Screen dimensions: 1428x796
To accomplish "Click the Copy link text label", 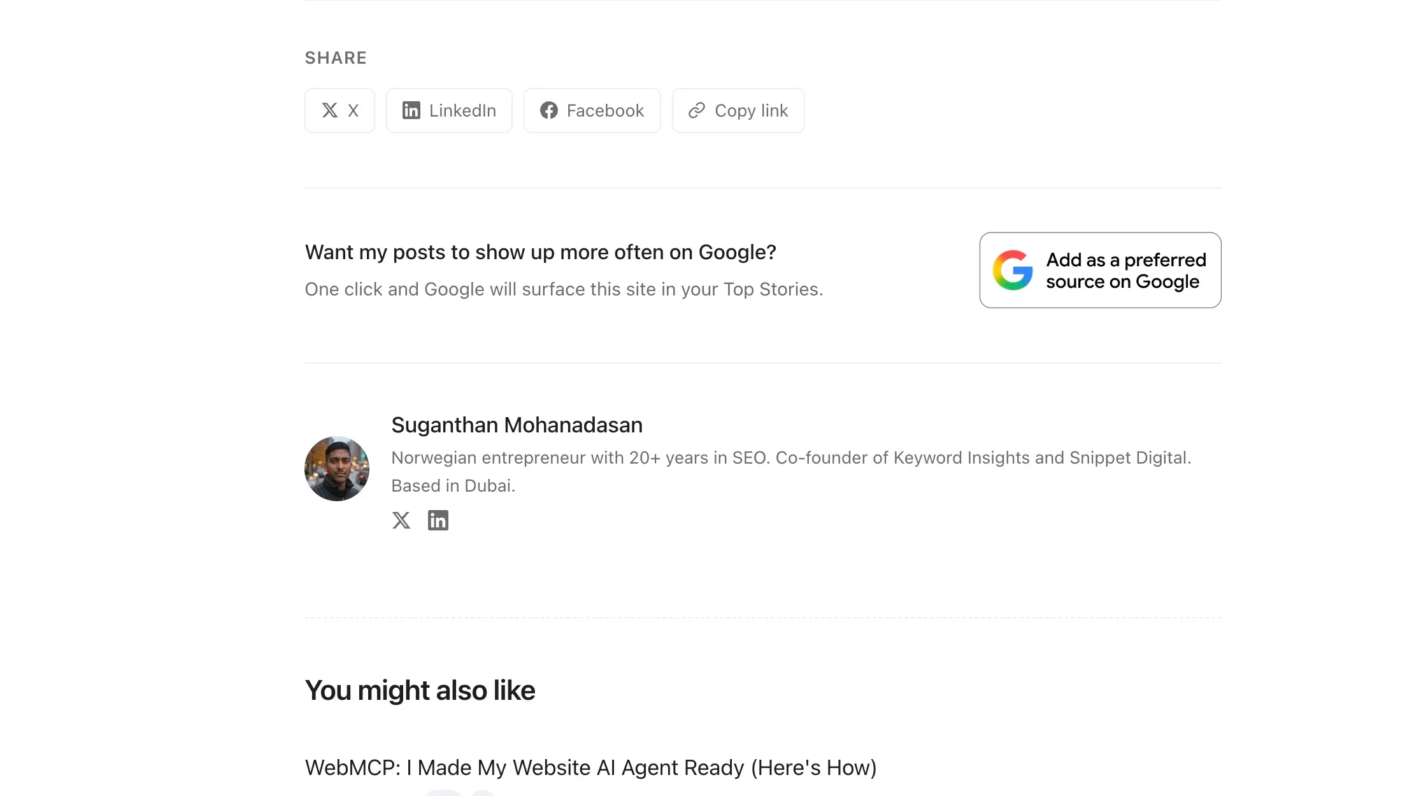I will [x=751, y=111].
